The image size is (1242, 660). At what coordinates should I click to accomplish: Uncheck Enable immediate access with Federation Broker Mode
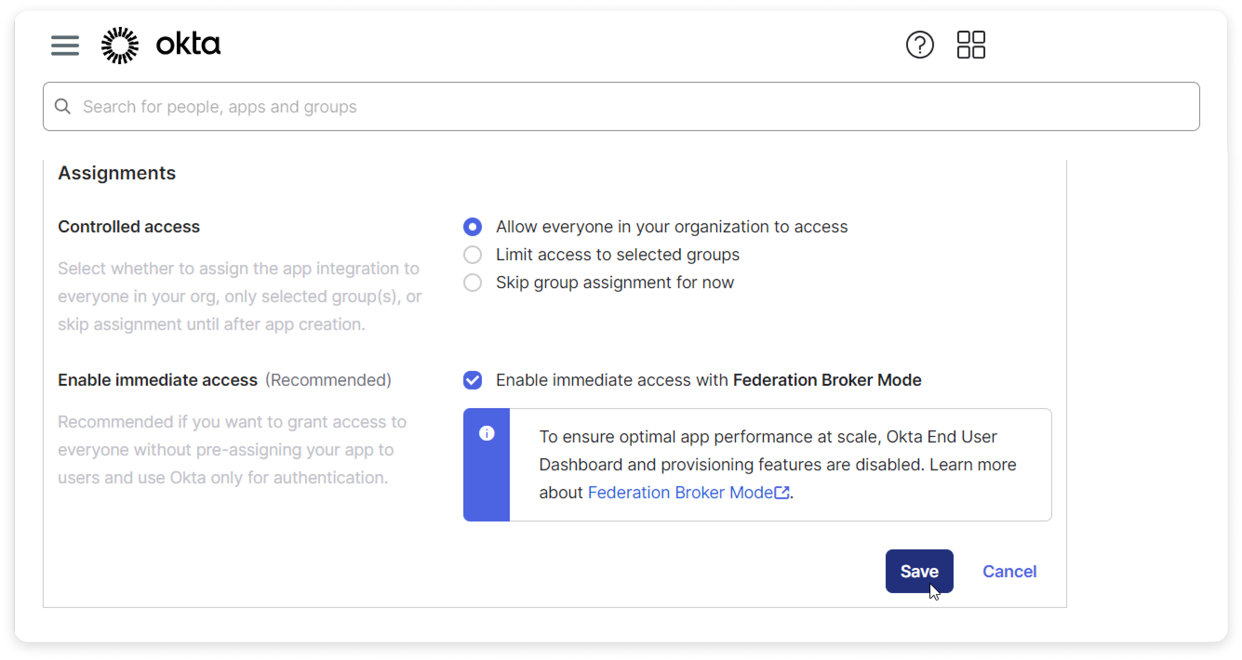coord(473,380)
